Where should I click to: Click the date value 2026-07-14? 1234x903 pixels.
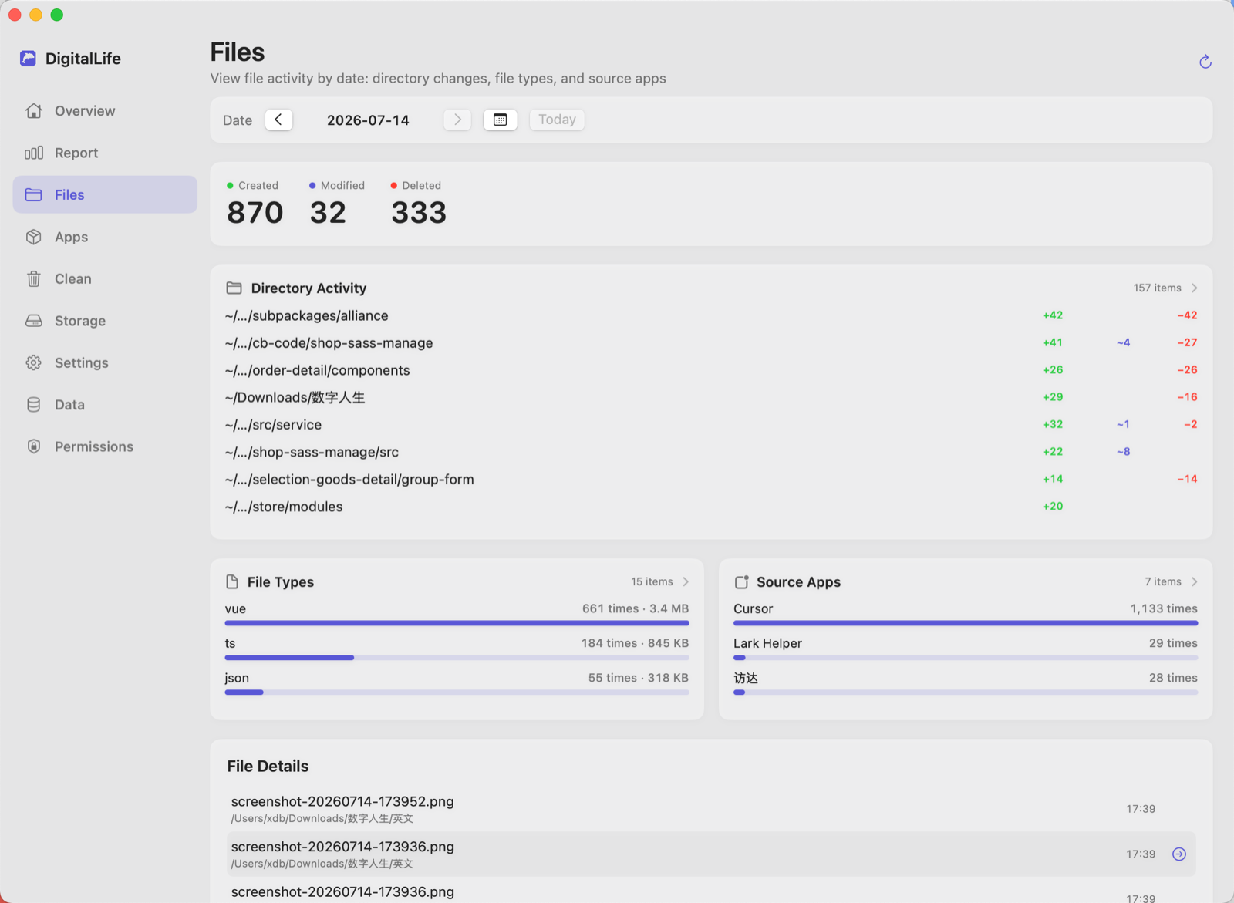tap(368, 120)
